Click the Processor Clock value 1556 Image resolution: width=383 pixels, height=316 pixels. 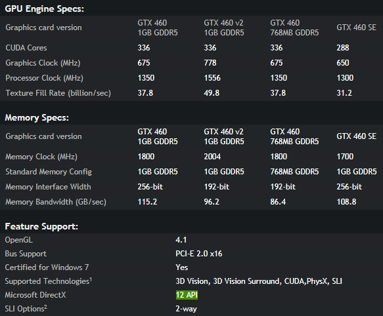pos(212,78)
